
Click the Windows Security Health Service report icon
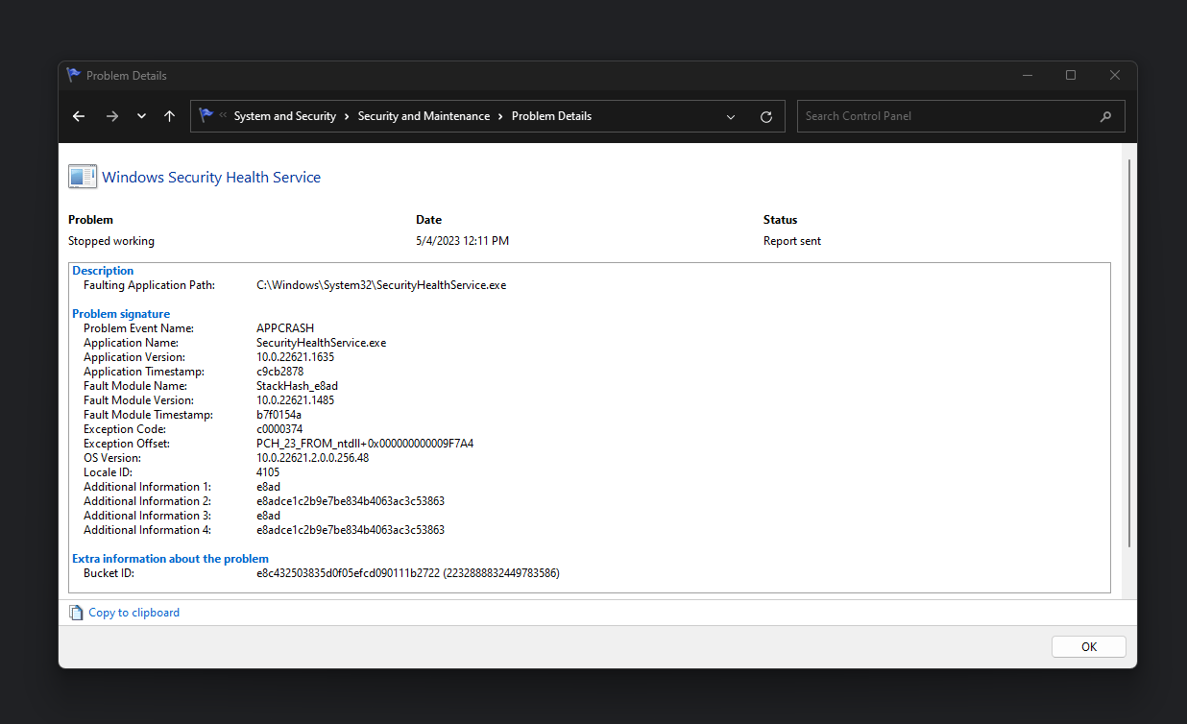[83, 177]
